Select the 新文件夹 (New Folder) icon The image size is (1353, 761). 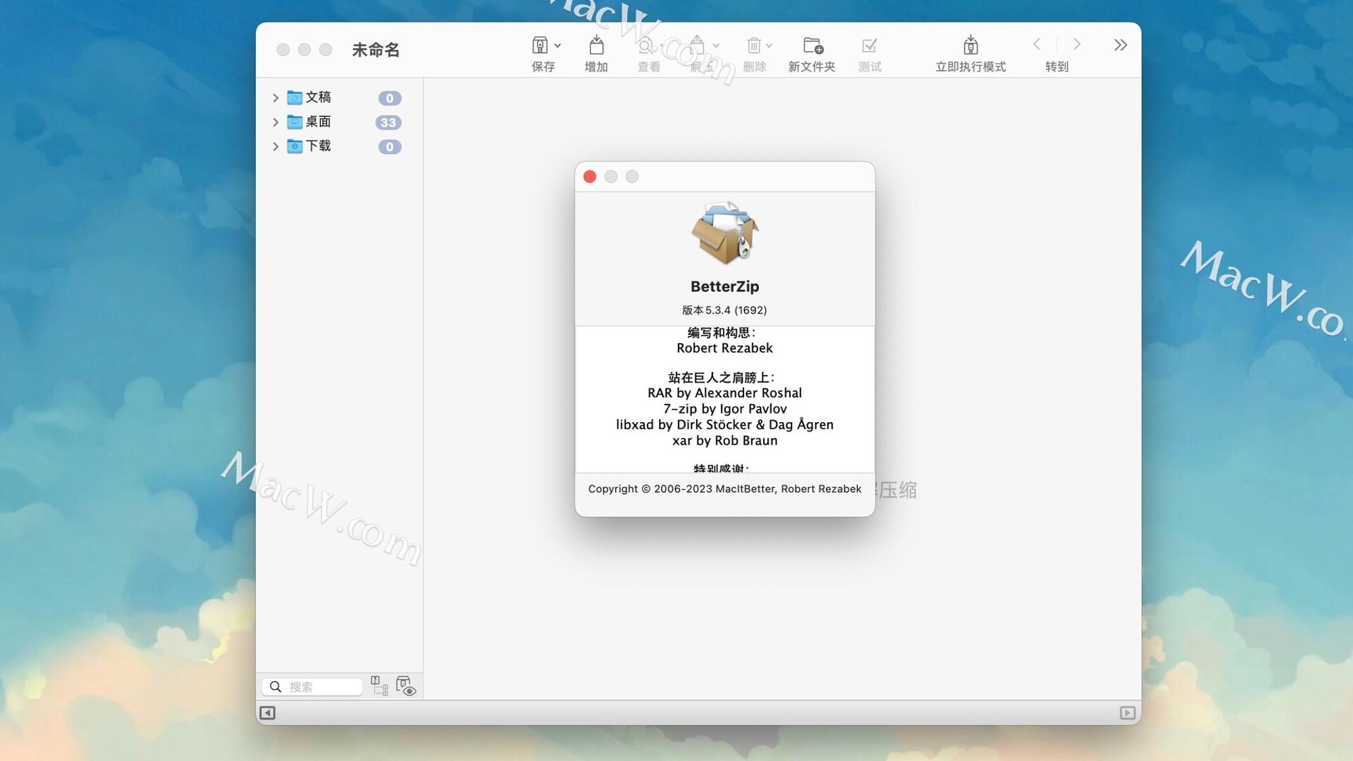(811, 46)
